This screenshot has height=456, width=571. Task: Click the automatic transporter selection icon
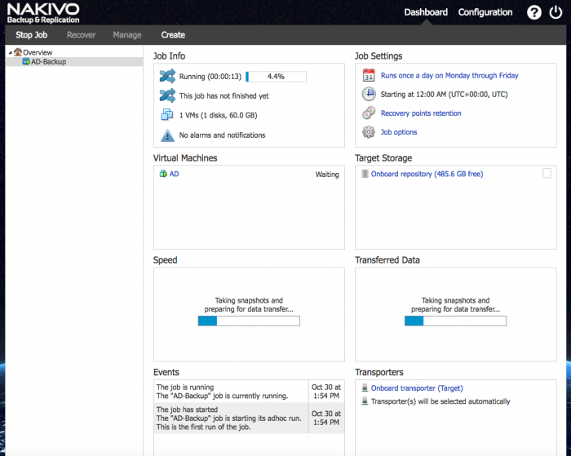point(365,401)
